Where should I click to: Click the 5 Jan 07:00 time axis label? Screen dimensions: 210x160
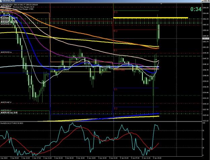pos(135,158)
